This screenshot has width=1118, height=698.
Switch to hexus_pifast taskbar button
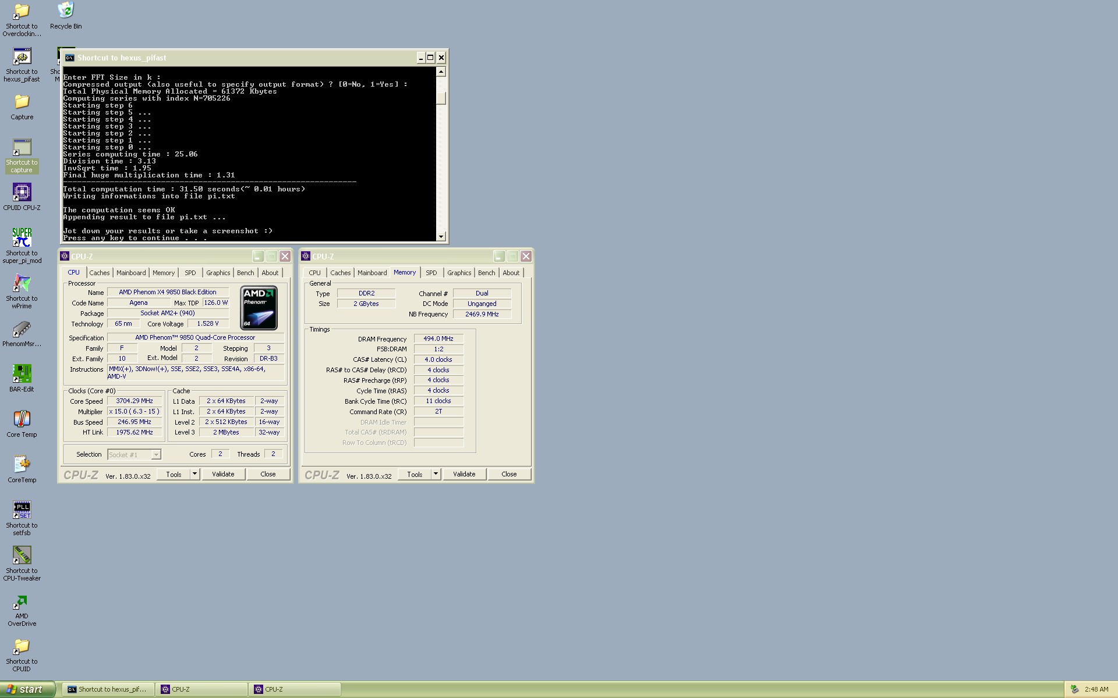108,689
